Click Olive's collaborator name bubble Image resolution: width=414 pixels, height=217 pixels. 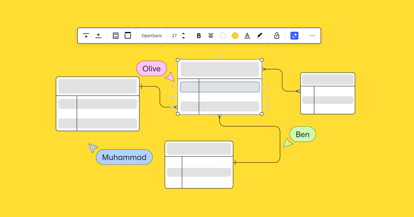point(151,68)
